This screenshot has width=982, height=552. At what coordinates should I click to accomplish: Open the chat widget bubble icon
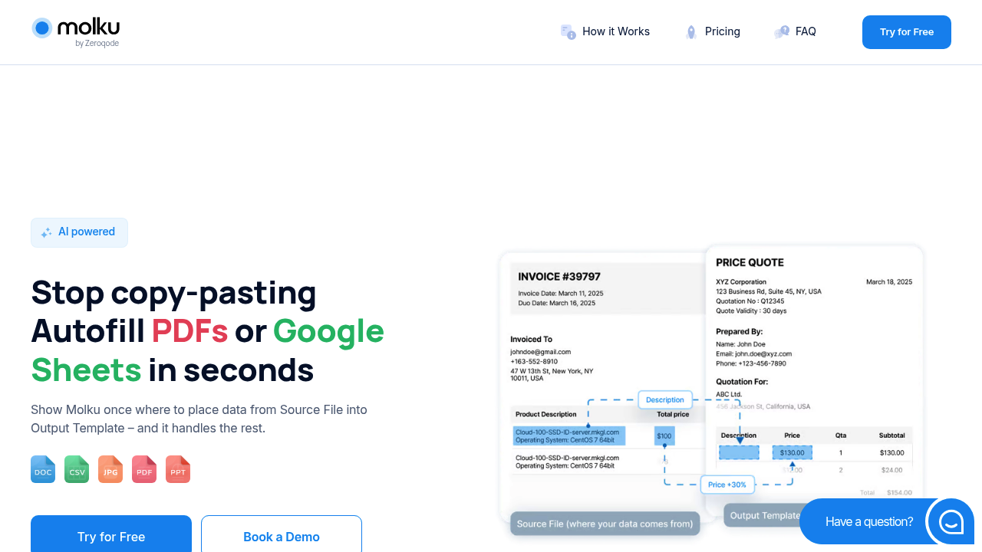point(951,521)
